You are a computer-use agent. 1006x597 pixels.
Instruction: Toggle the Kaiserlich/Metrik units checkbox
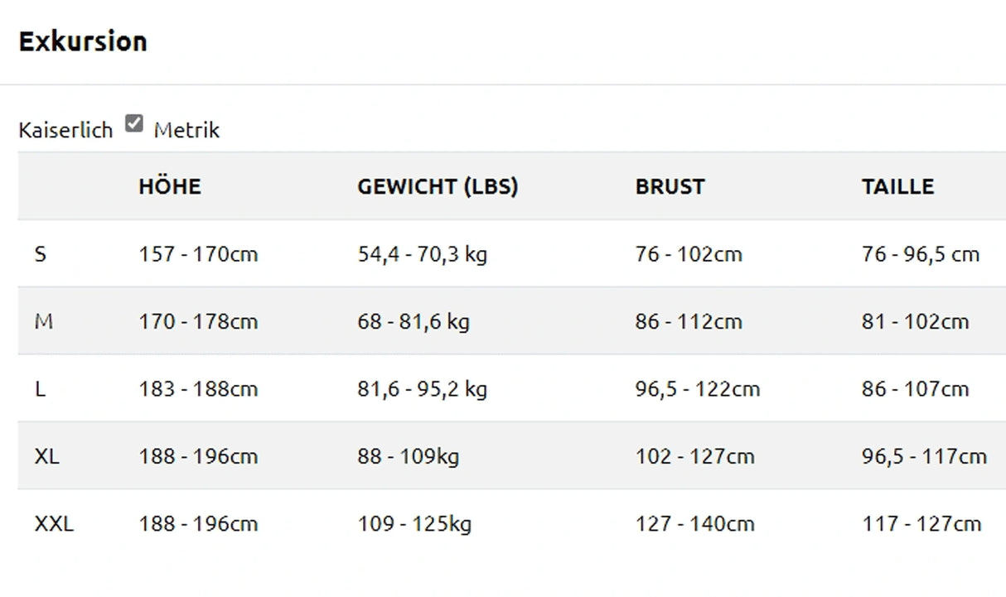(x=134, y=124)
